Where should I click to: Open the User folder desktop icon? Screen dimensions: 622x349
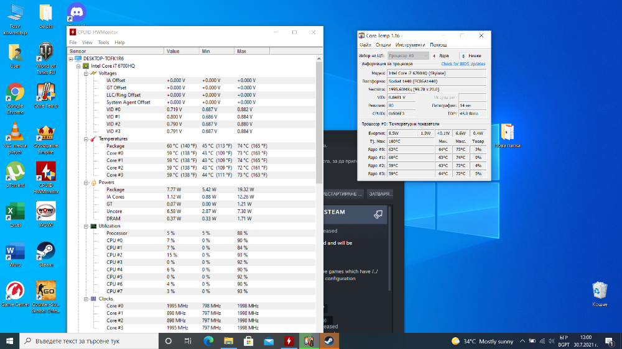(x=15, y=56)
